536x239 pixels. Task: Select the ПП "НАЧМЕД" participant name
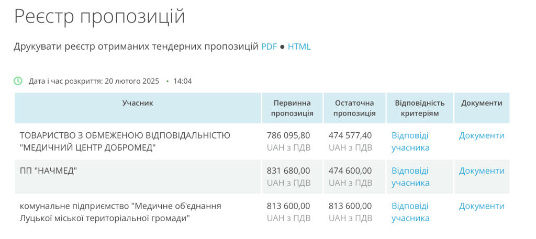point(48,171)
